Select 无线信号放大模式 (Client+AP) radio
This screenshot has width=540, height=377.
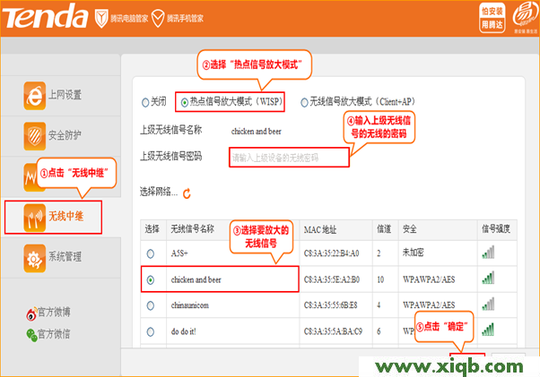pyautogui.click(x=304, y=102)
